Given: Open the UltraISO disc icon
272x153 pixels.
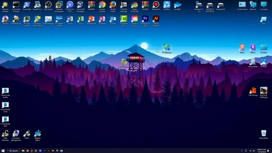Looking at the screenshot, I should click(x=6, y=20).
